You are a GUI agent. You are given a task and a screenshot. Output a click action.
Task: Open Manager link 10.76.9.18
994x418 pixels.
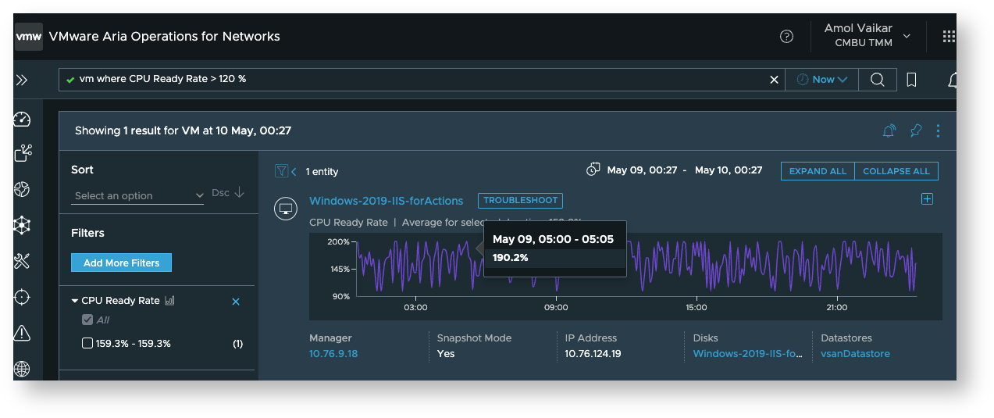pos(333,354)
